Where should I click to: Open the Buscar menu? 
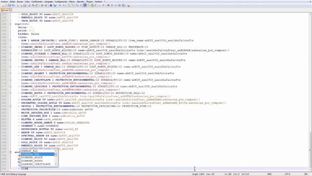pyautogui.click(x=20, y=1)
